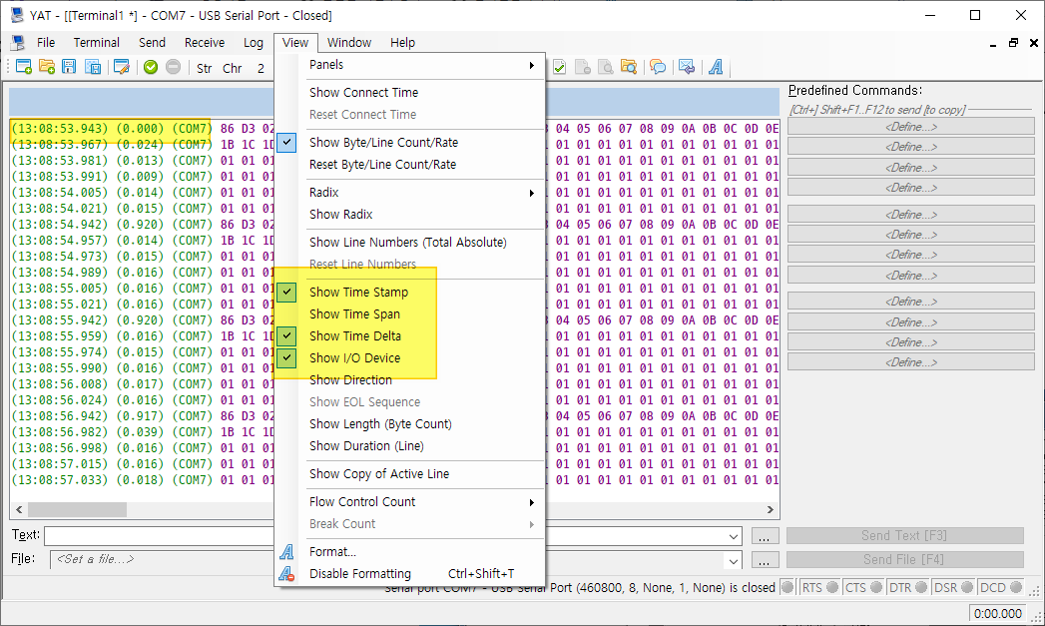Open the File field dropdown arrow
This screenshot has width=1045, height=626.
pos(734,561)
